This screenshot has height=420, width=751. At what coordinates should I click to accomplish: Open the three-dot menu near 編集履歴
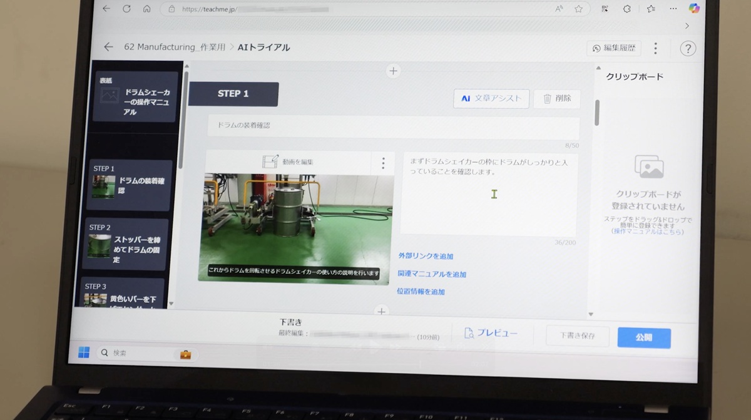click(655, 48)
